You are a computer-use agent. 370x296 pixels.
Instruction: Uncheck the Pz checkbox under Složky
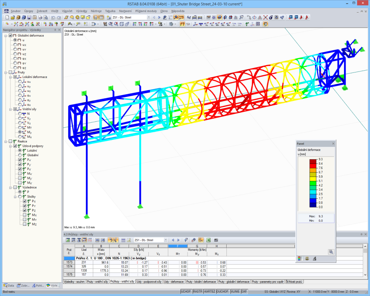coord(24,210)
